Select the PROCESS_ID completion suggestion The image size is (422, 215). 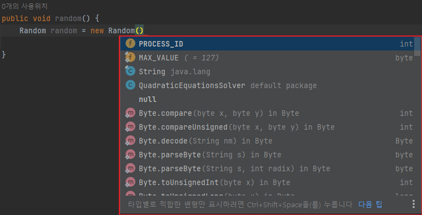[267, 44]
